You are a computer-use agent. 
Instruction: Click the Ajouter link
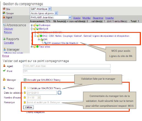(x=77, y=18)
